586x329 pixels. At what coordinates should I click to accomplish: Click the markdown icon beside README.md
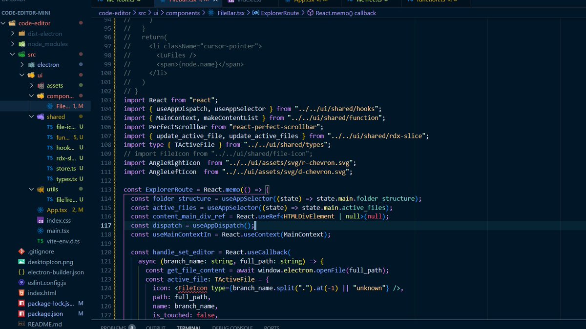pyautogui.click(x=21, y=324)
